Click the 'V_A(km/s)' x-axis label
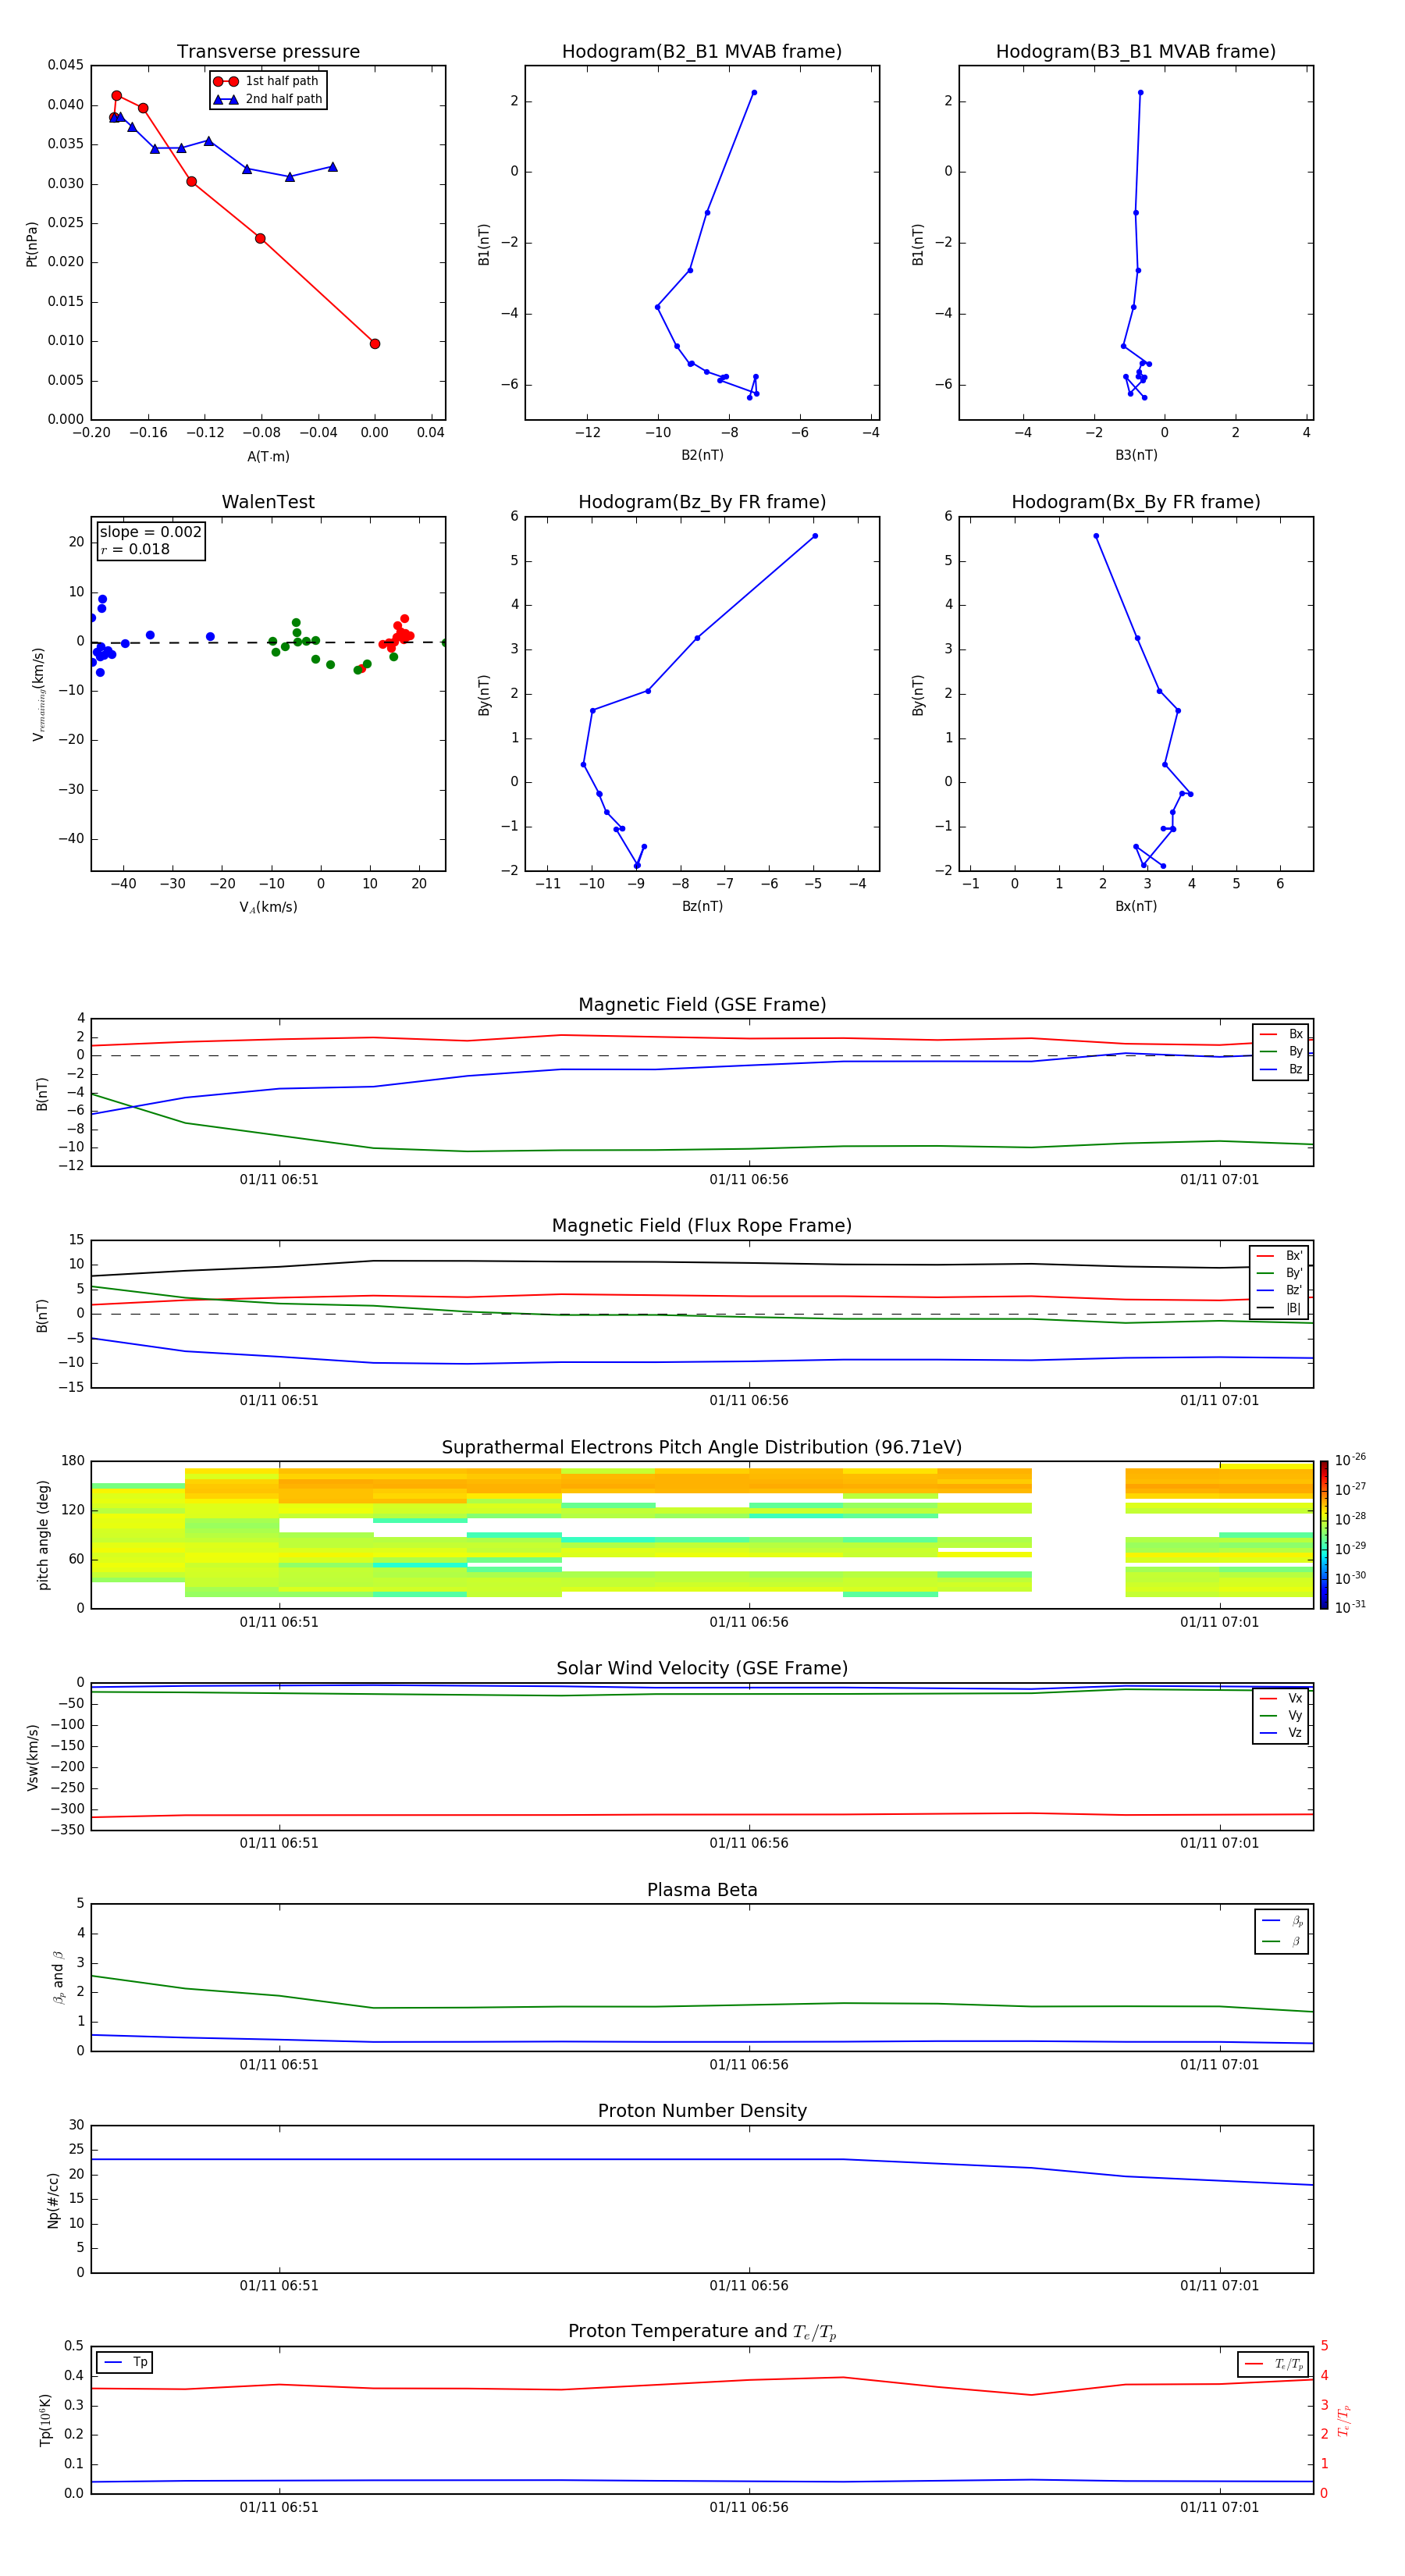1405x2576 pixels. coord(268,907)
